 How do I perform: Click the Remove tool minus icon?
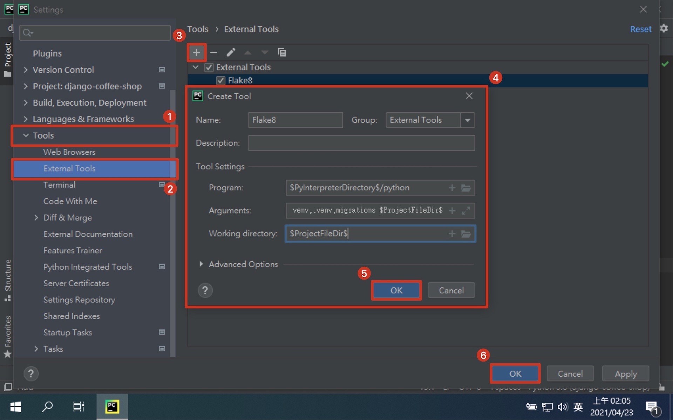pyautogui.click(x=213, y=52)
